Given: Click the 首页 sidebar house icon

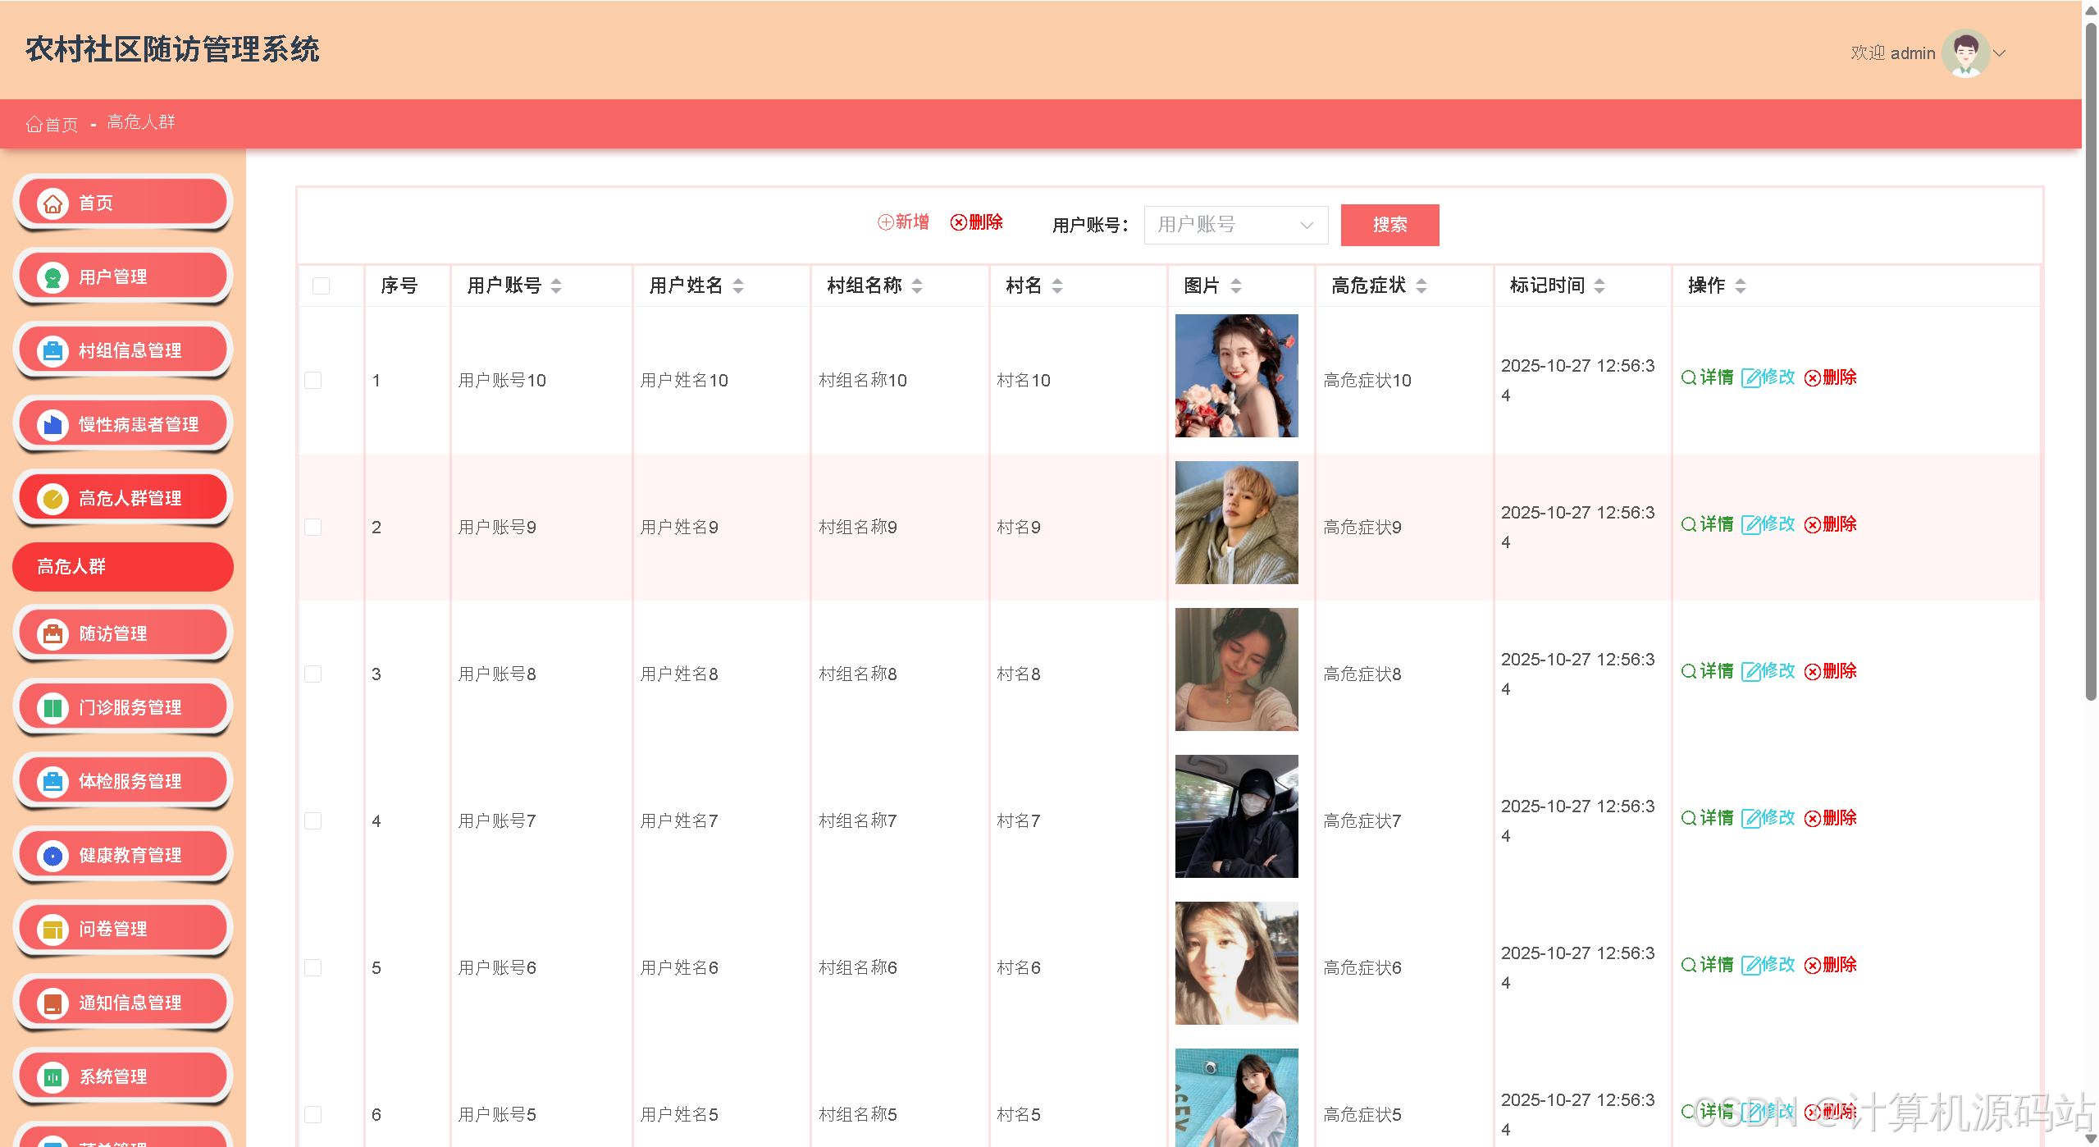Looking at the screenshot, I should (52, 203).
